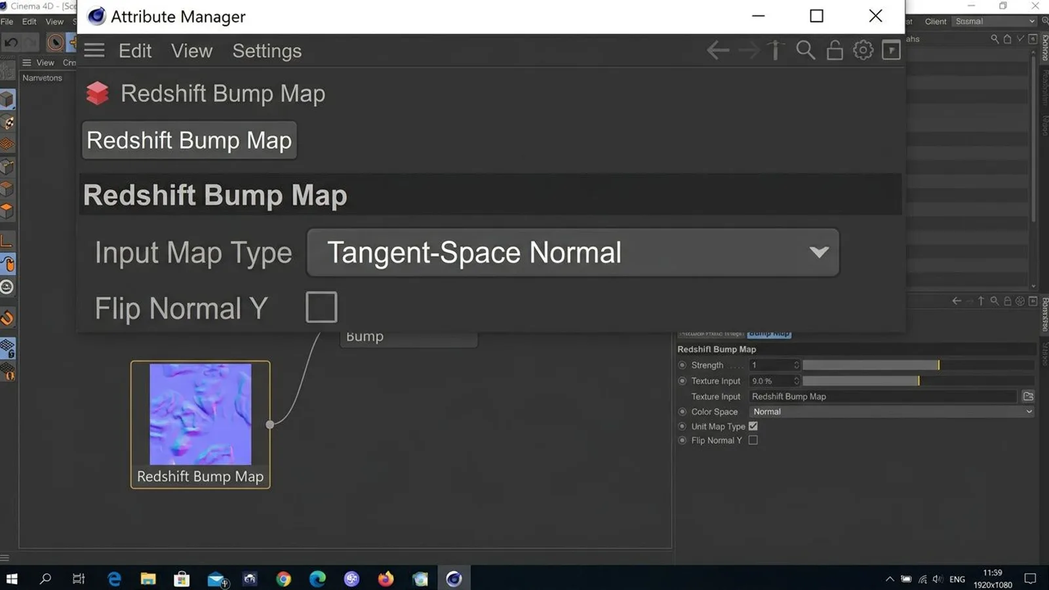Select the magnet snapping tool in left toolbar
The height and width of the screenshot is (590, 1049).
pos(7,319)
